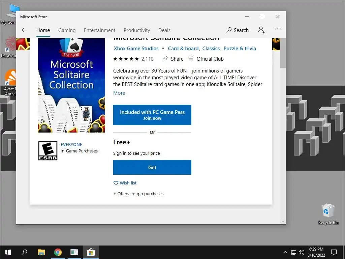
Task: Open the three-dot See more menu
Action: (278, 29)
